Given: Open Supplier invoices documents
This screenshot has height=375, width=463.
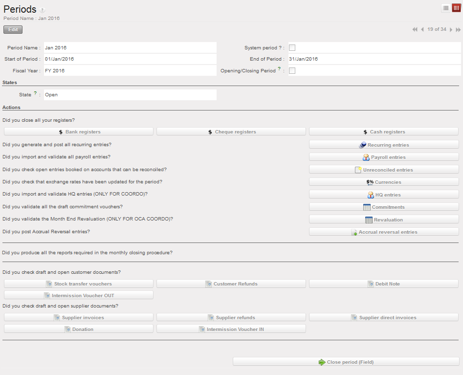Looking at the screenshot, I should pyautogui.click(x=79, y=317).
